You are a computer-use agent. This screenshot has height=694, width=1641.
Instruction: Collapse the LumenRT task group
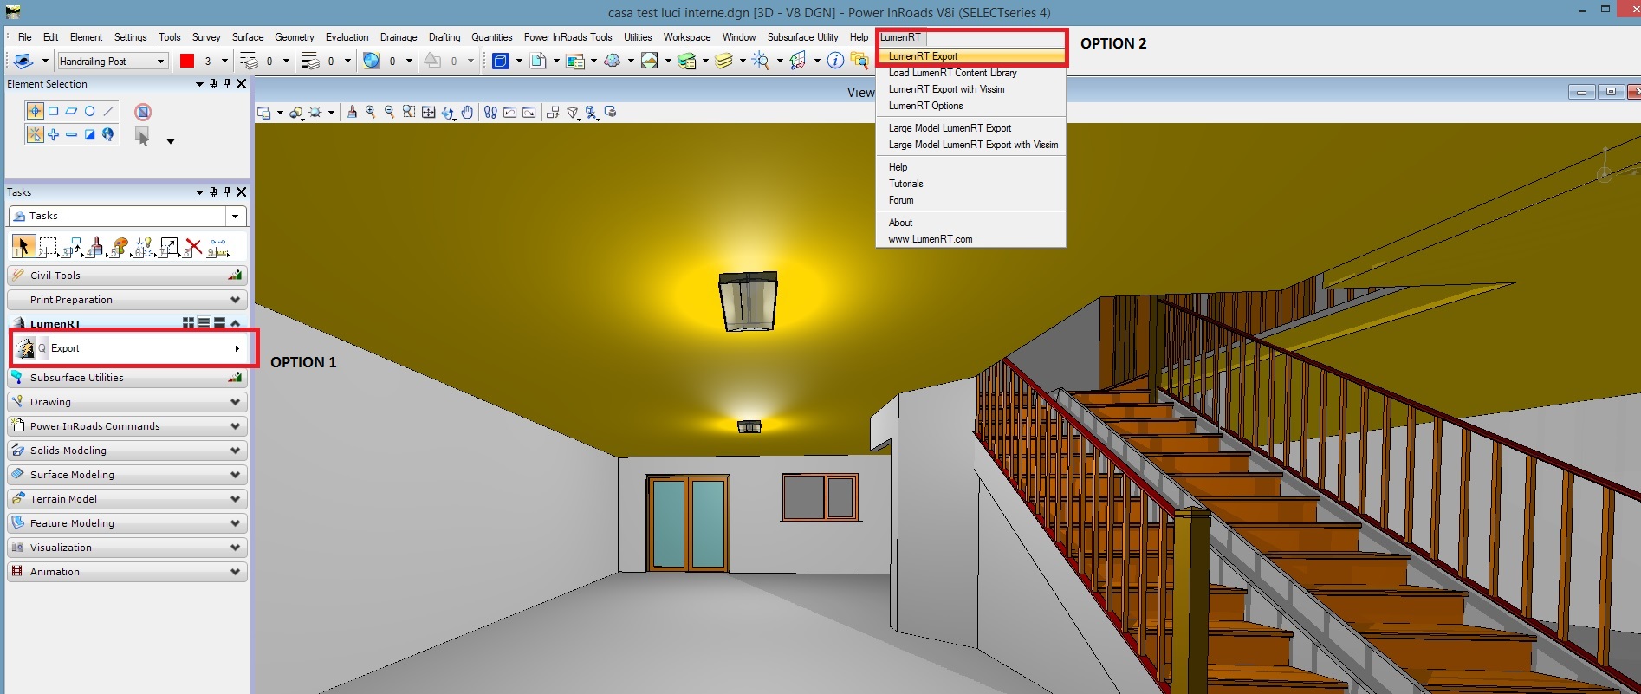click(235, 323)
